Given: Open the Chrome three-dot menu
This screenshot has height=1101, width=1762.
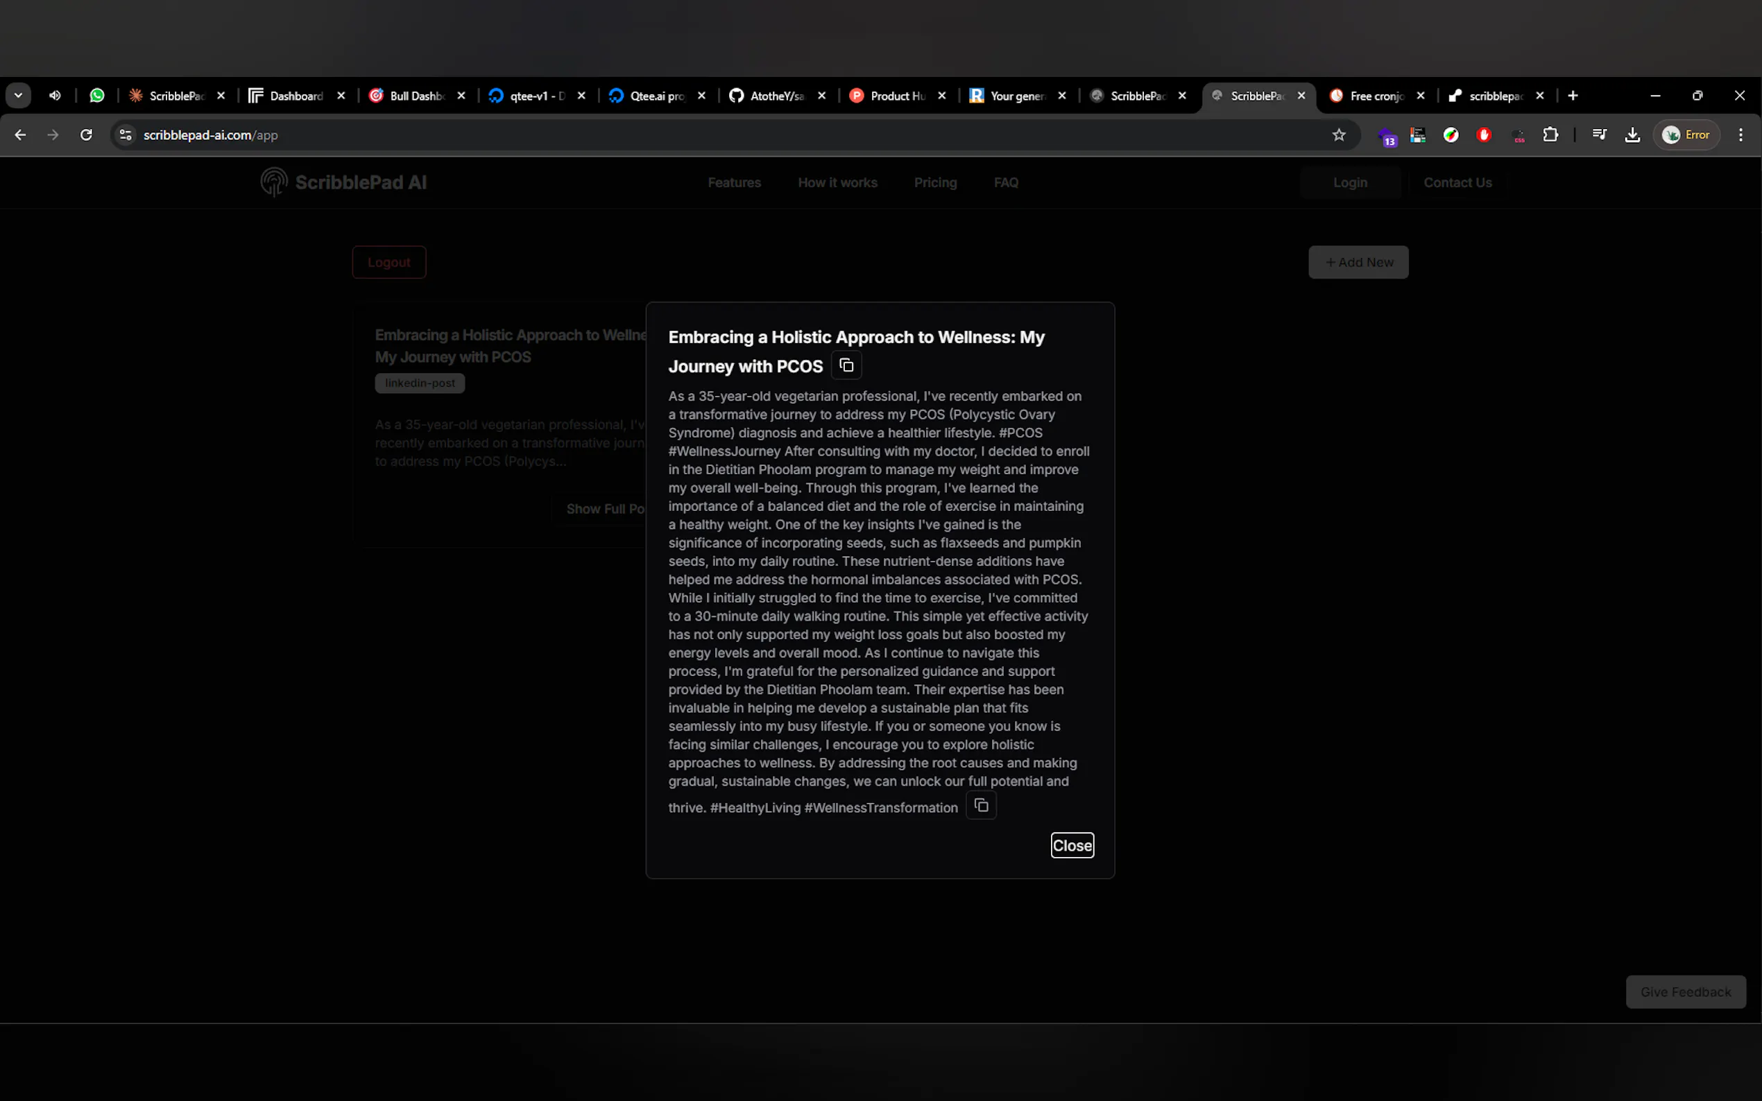Looking at the screenshot, I should point(1740,135).
